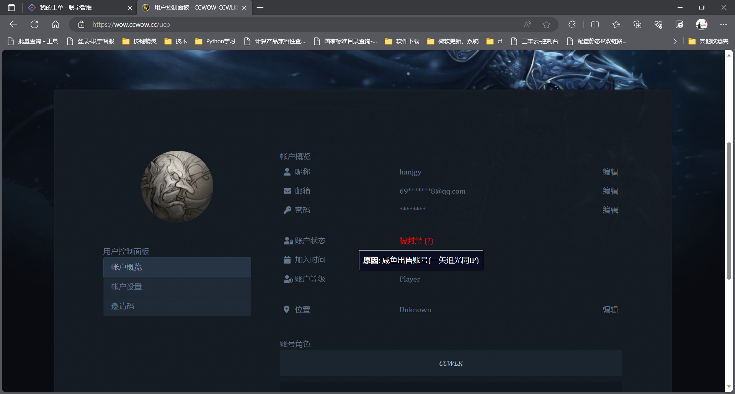Click the (?) link next to 被封禁
The height and width of the screenshot is (394, 735).
(x=429, y=241)
